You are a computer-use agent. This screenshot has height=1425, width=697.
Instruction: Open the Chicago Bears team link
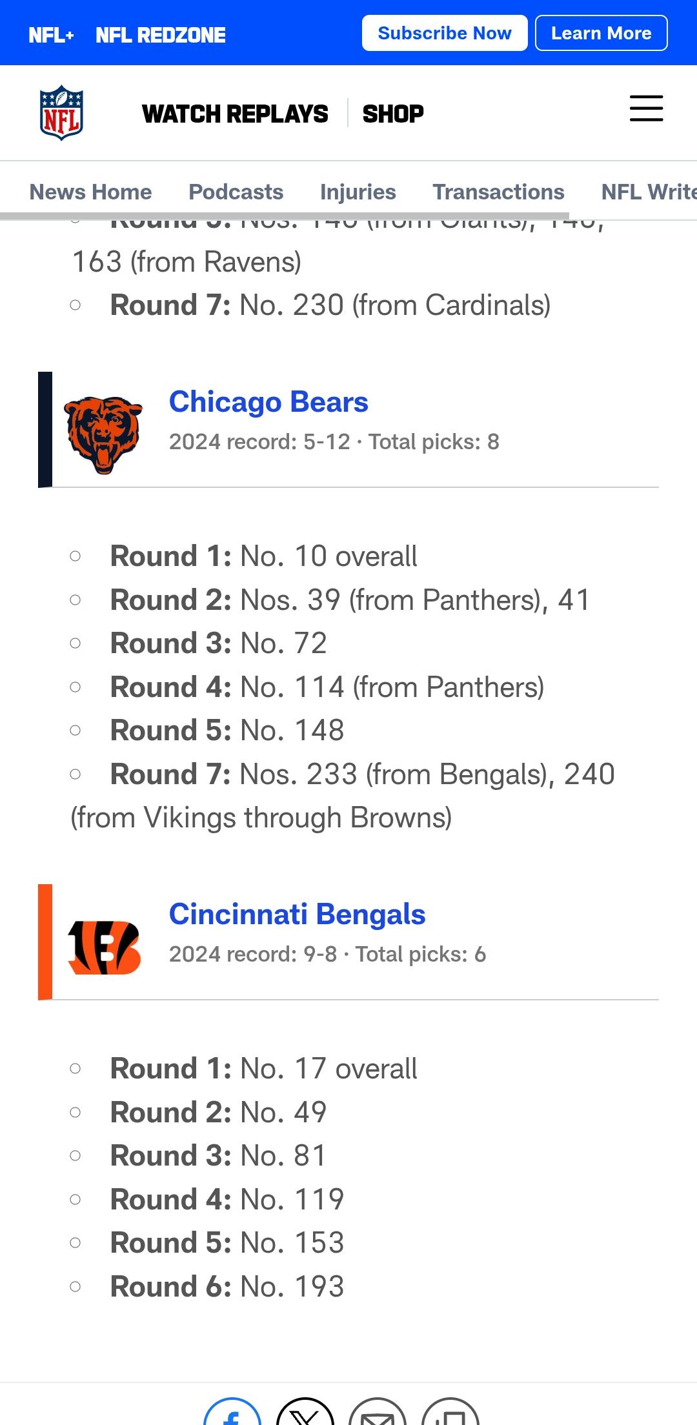click(x=268, y=402)
